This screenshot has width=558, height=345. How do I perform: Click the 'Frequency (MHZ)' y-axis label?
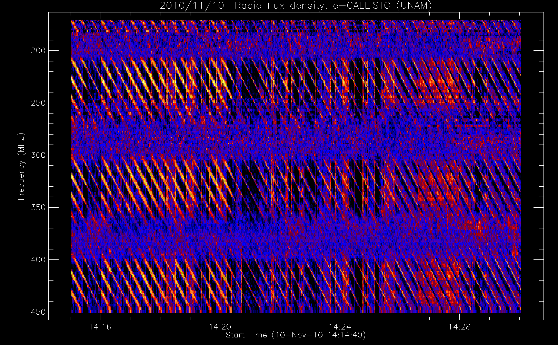tap(21, 166)
